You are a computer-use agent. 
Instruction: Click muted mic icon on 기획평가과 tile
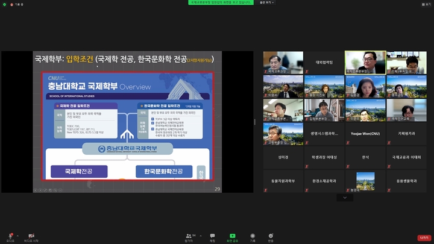click(389, 143)
